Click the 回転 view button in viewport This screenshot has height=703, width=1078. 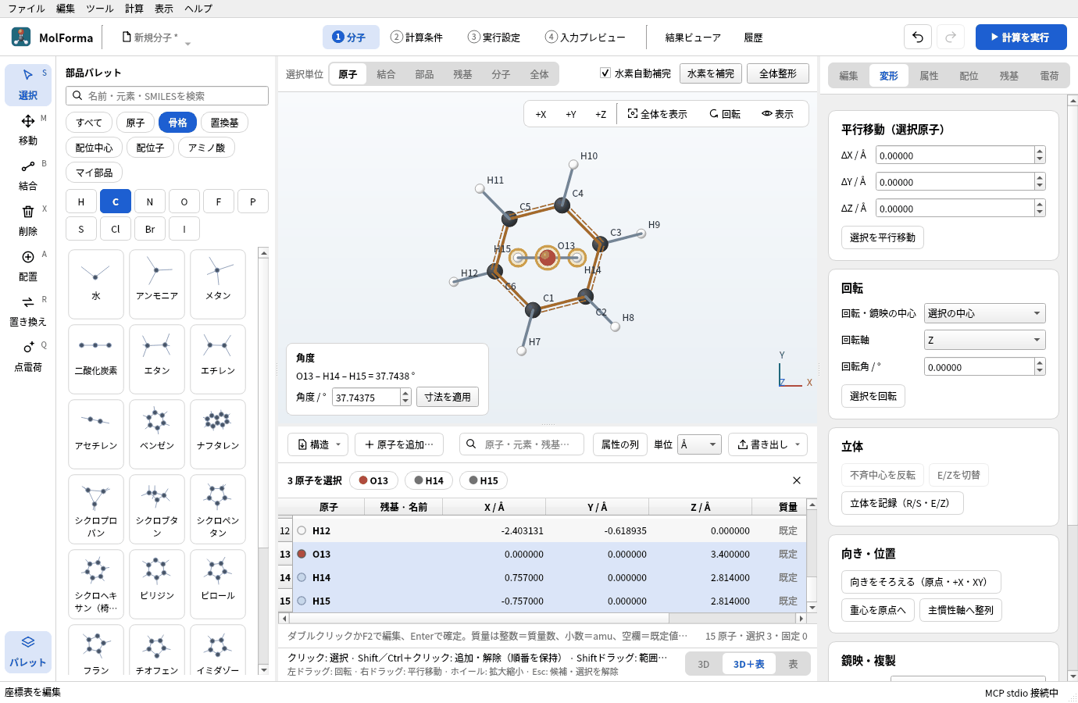(x=725, y=114)
